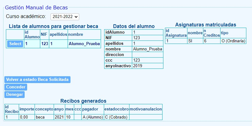Click the ccc value in Datos del alumno
The image size is (252, 126).
click(x=147, y=60)
